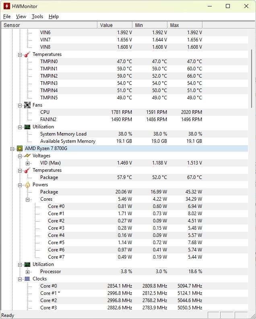Click the thermometer icon beside motherboard Temperatures
The width and height of the screenshot is (256, 319).
[x=27, y=54]
